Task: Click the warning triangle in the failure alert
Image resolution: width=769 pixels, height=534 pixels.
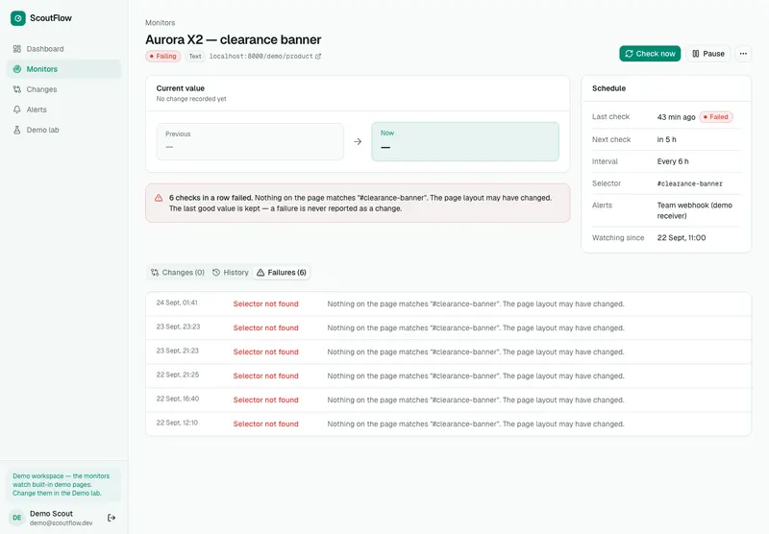Action: pyautogui.click(x=159, y=198)
